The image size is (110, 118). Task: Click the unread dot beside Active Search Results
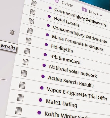click(43, 76)
